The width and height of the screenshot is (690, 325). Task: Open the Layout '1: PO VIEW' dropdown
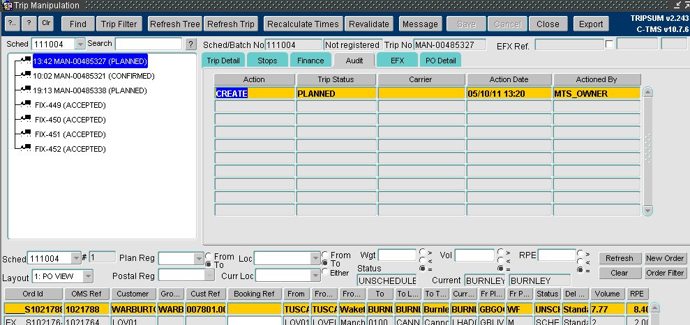(x=88, y=276)
